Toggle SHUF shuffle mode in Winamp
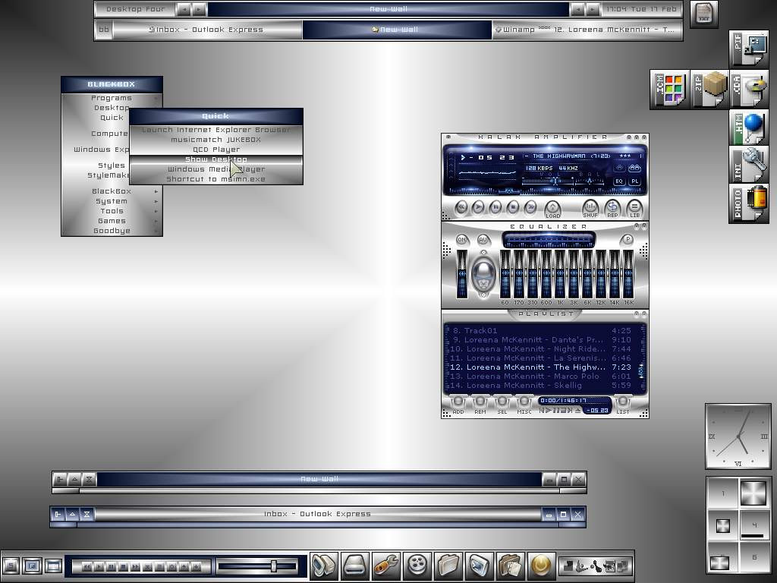 click(x=590, y=208)
